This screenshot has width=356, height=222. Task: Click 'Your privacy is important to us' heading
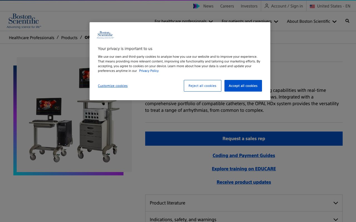(x=125, y=49)
